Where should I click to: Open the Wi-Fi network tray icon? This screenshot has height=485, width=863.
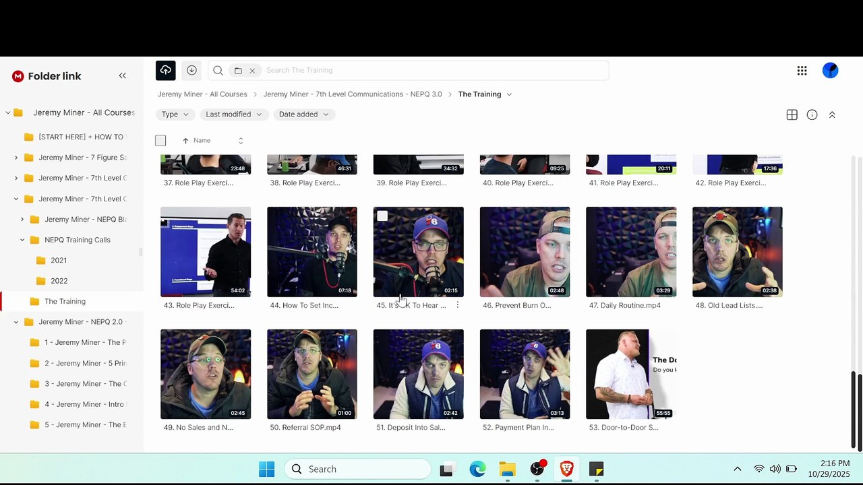(759, 469)
